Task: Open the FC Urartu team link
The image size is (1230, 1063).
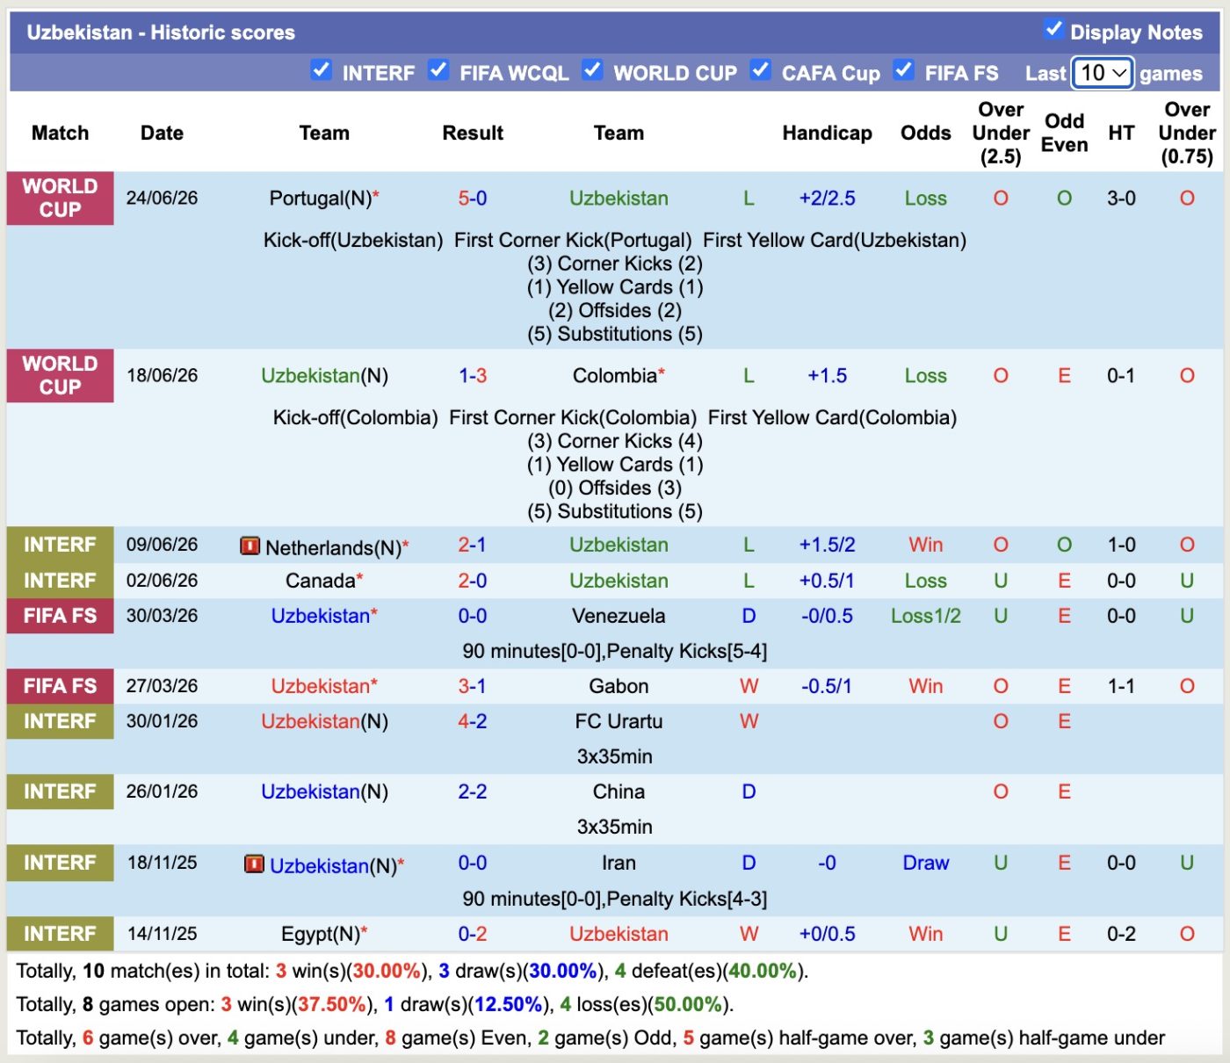Action: (619, 721)
